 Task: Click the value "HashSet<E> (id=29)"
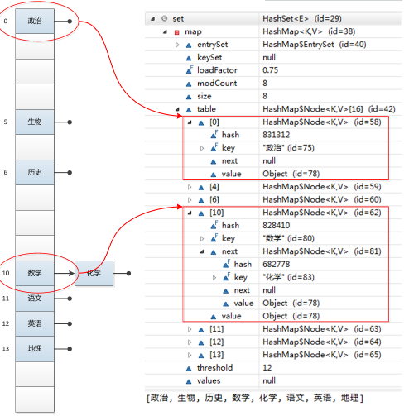pos(302,19)
